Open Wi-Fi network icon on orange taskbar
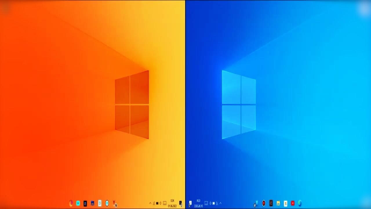Image resolution: width=371 pixels, height=209 pixels. coord(154,203)
